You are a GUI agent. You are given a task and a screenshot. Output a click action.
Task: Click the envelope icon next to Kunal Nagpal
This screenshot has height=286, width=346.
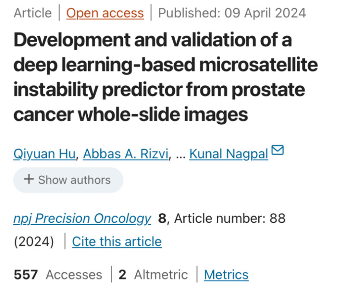pyautogui.click(x=277, y=150)
